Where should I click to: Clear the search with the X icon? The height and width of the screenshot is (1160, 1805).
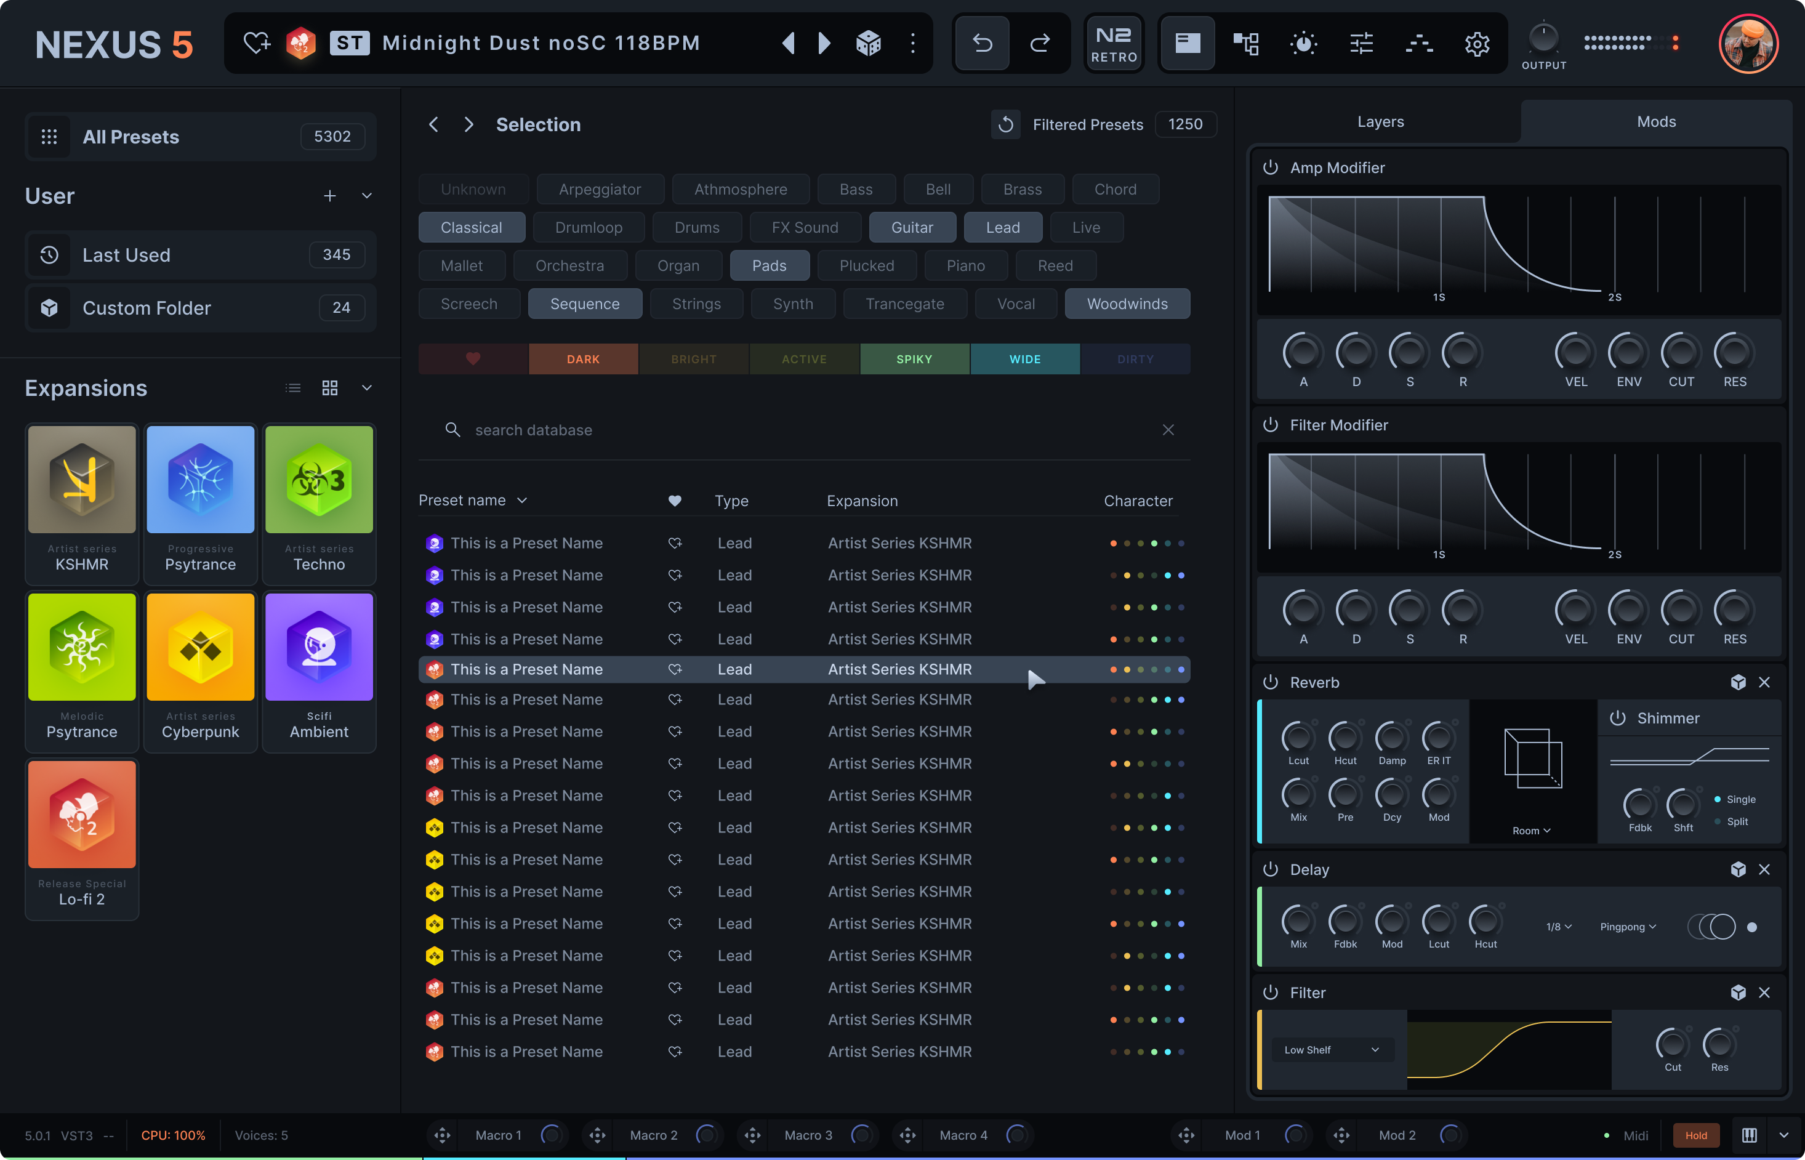coord(1168,430)
